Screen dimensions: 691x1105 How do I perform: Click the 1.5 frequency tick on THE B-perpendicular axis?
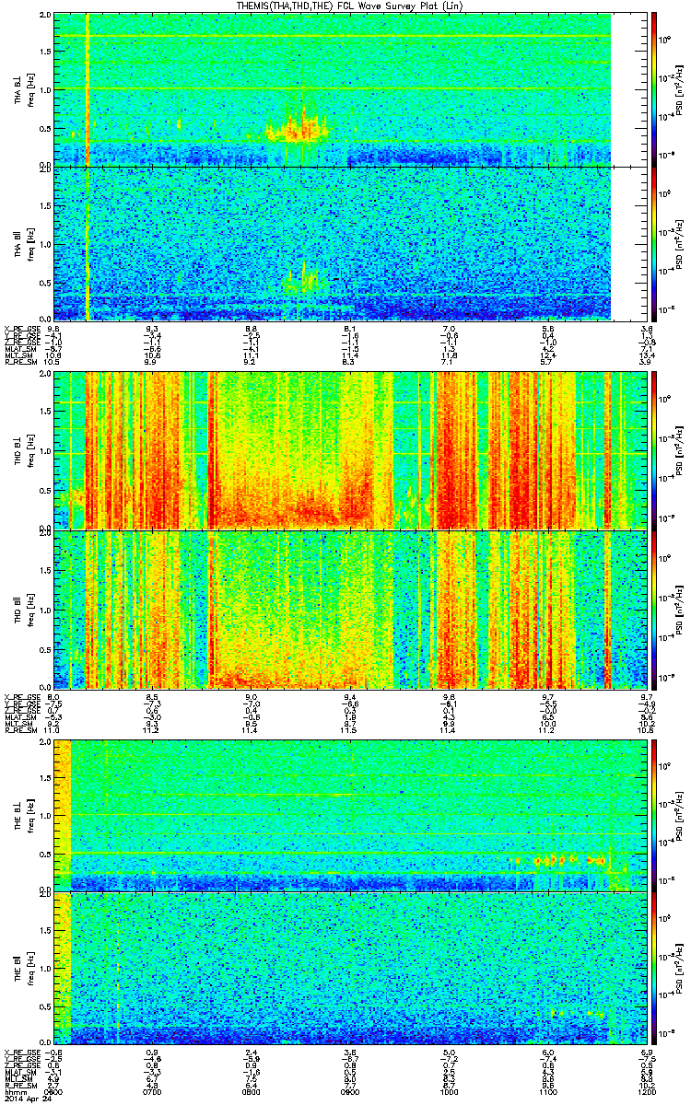[46, 777]
